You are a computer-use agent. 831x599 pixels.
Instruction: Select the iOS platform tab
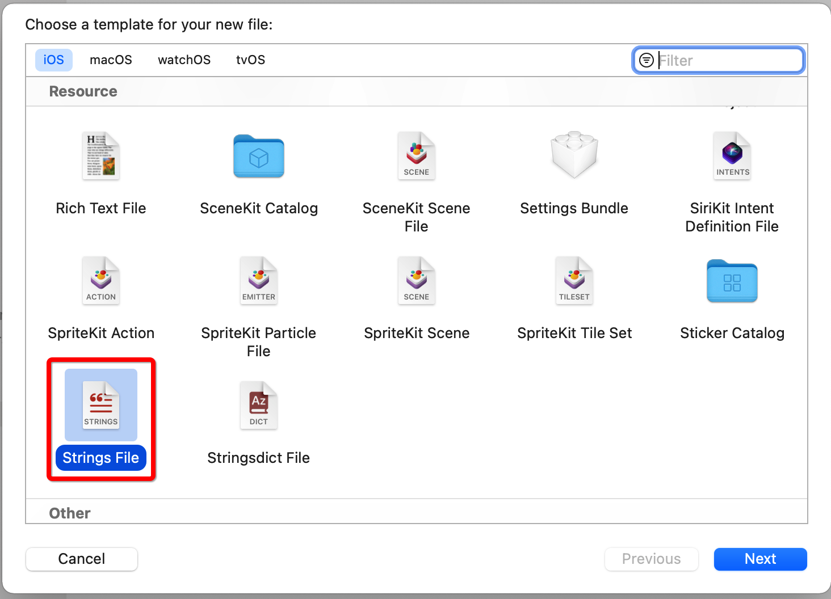coord(53,60)
